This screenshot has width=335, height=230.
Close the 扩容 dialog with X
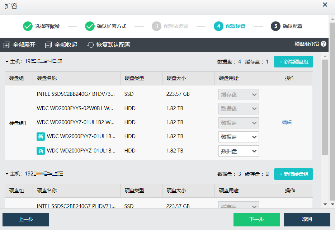point(325,5)
